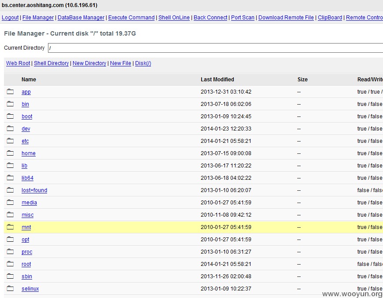Viewport: 383px width, 298px height.
Task: Click the folder icon beside lib
Action: tap(10, 165)
